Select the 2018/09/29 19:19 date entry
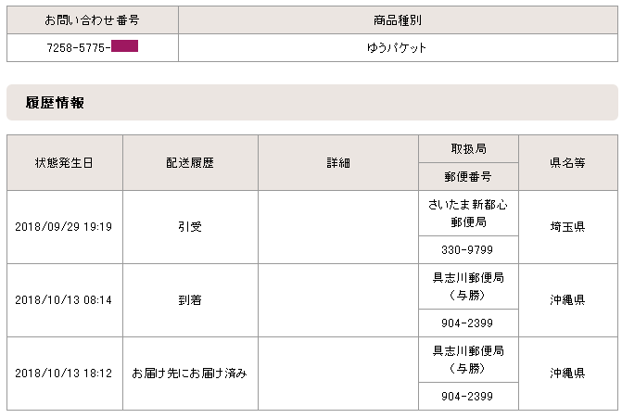Viewport: 622px width, 418px height. point(64,227)
